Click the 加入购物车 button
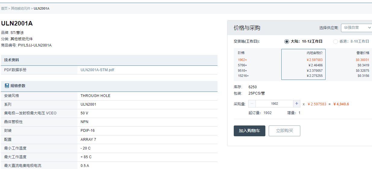 point(249,131)
